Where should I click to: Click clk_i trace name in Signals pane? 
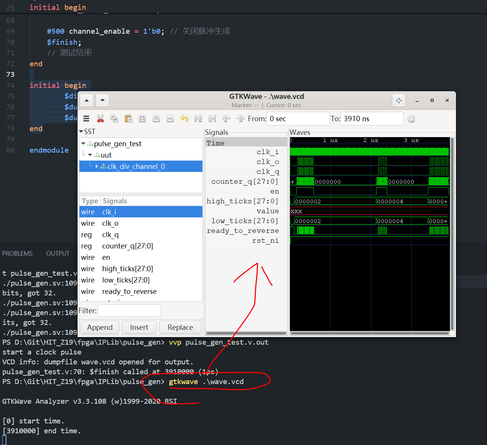click(x=268, y=152)
